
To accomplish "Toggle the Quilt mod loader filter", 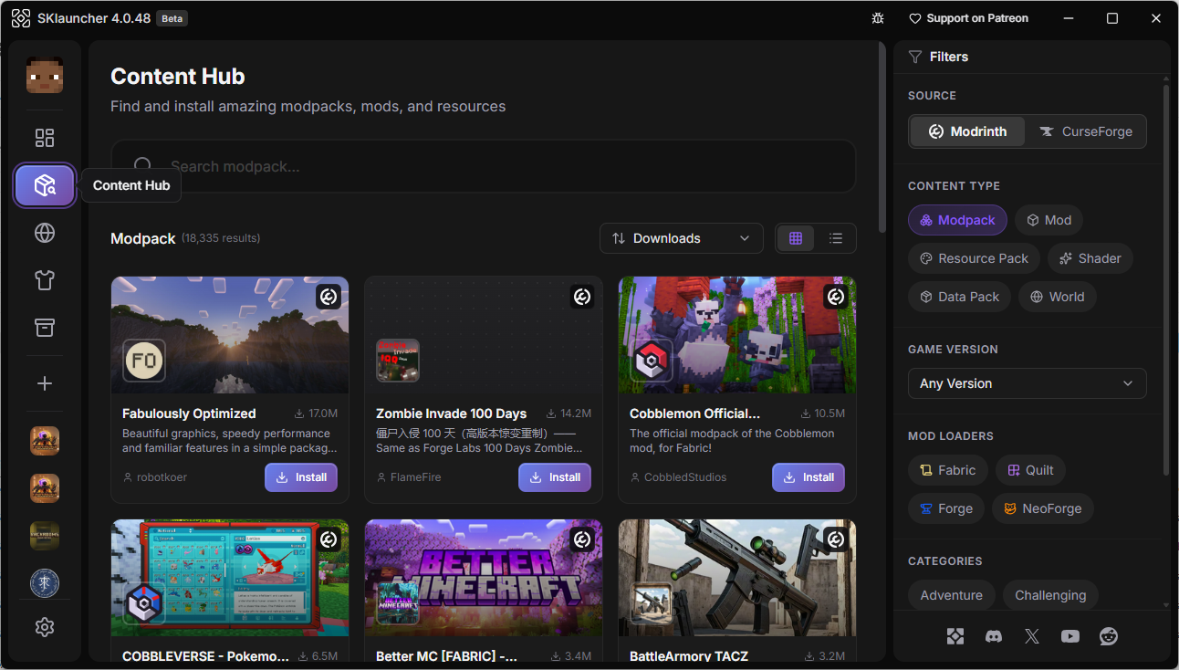I will coord(1030,470).
